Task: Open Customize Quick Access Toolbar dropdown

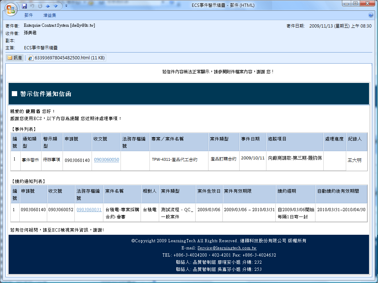Action: coord(66,6)
